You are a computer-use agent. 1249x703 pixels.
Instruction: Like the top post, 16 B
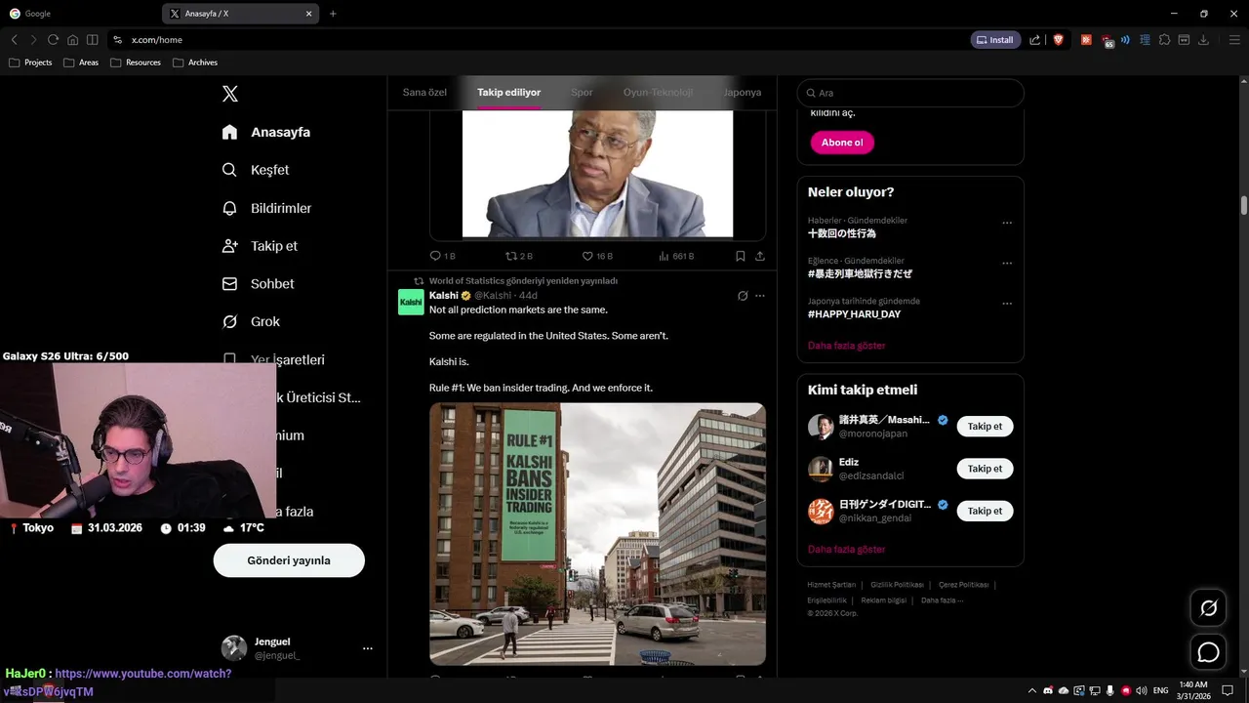597,256
